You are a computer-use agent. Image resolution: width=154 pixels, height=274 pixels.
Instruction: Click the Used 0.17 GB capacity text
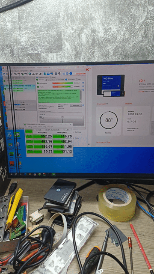(x=132, y=120)
